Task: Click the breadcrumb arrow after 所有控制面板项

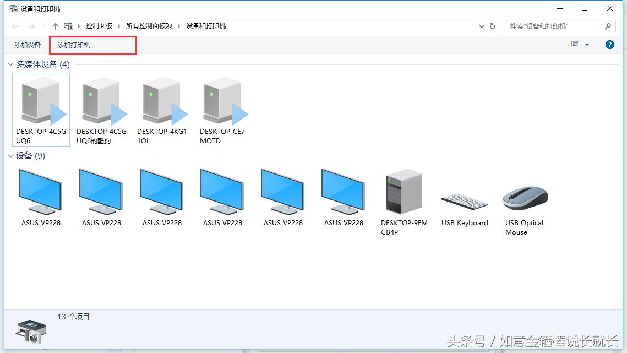Action: coord(179,26)
